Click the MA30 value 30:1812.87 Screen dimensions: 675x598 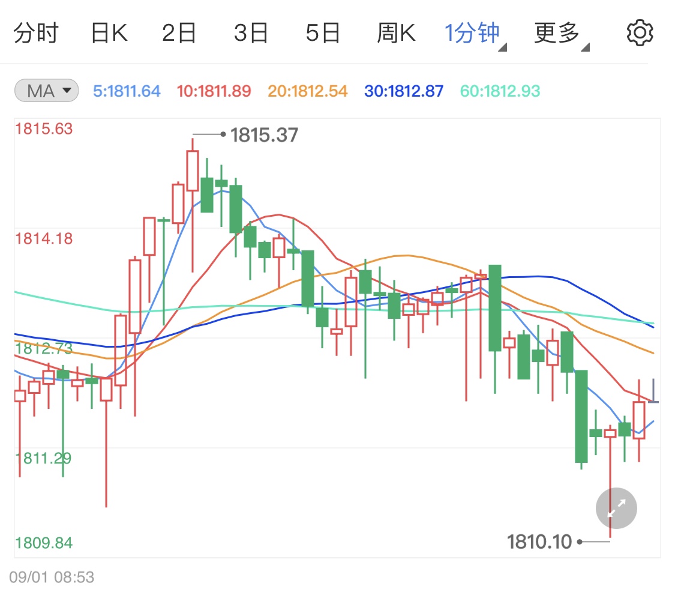[404, 91]
